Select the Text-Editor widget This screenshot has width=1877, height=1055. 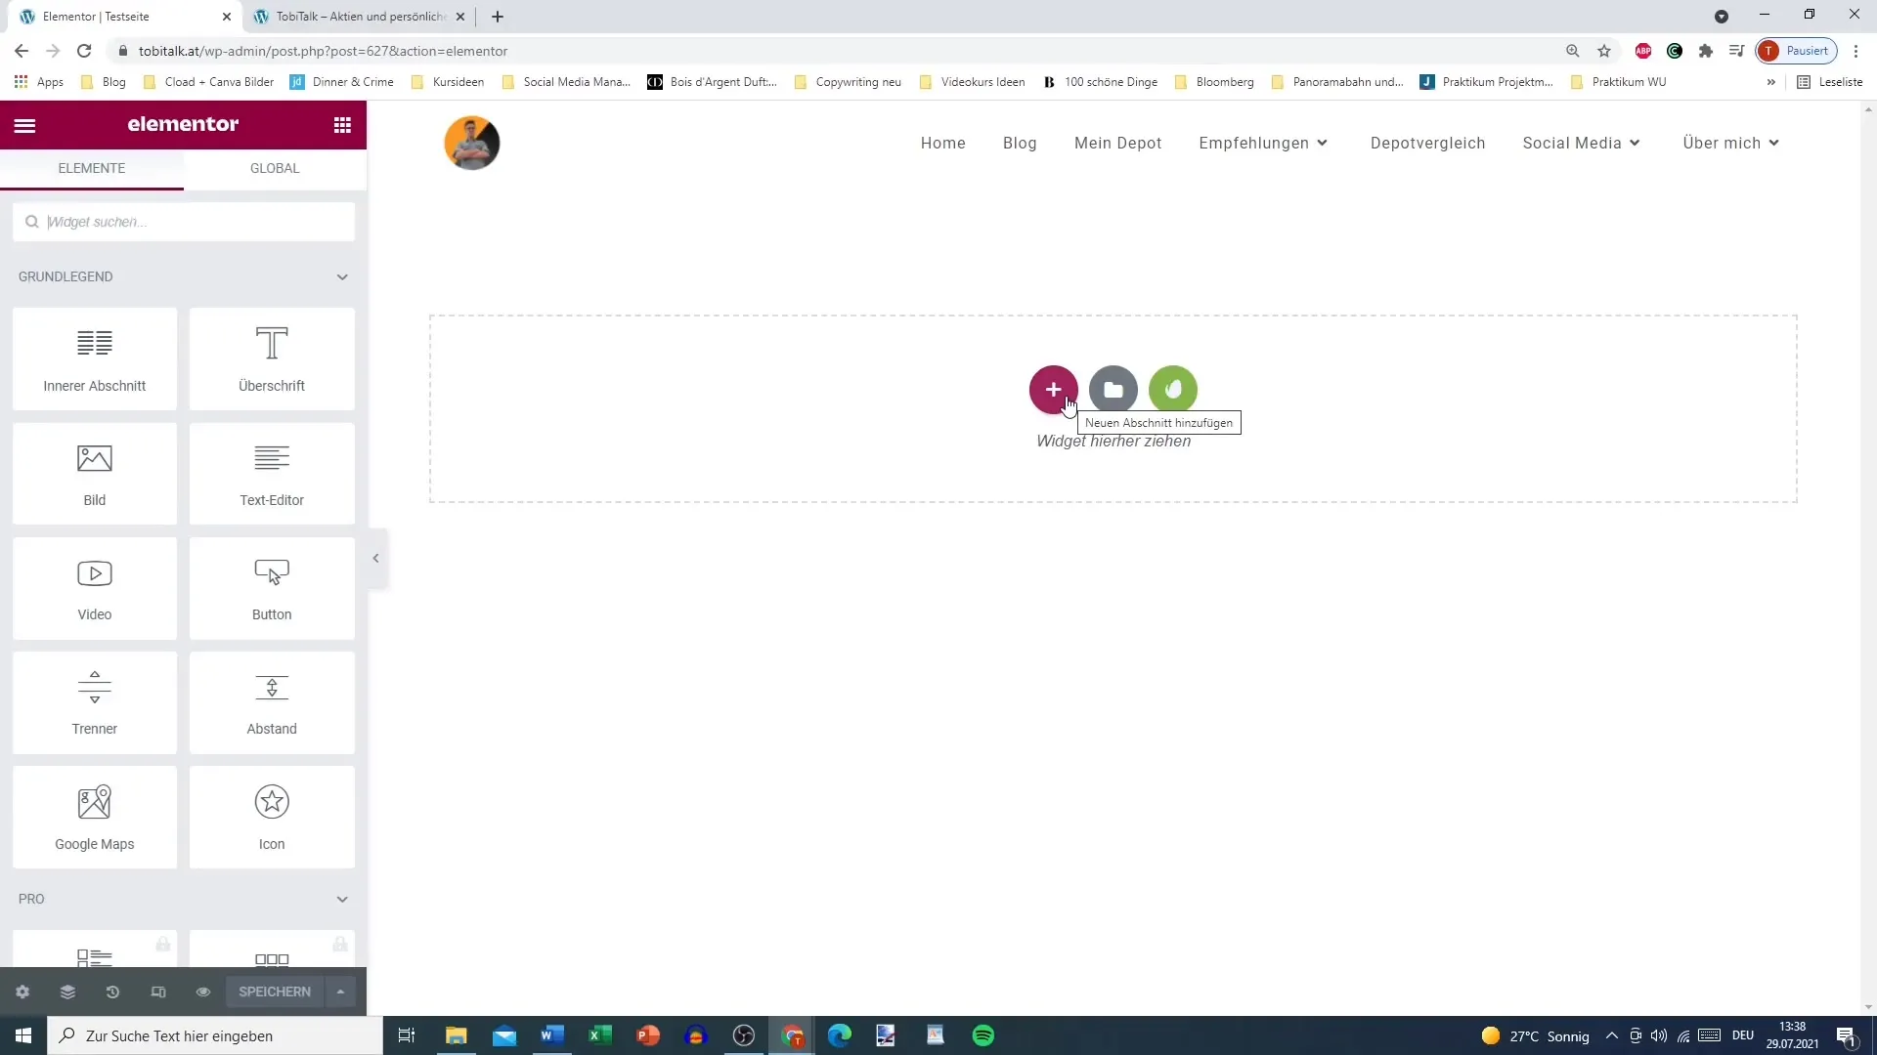click(272, 474)
